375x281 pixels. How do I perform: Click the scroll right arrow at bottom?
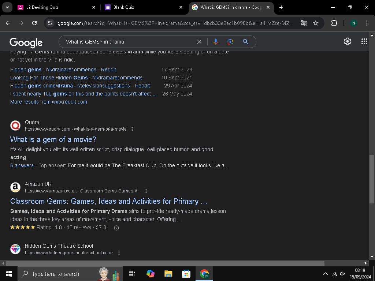pyautogui.click(x=366, y=263)
